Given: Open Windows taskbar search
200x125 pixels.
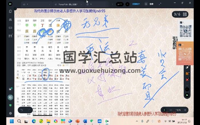Looking at the screenshot, I should [19, 121].
